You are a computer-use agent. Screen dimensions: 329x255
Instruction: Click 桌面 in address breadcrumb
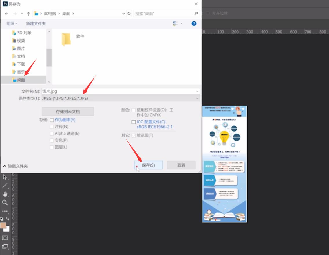click(x=66, y=14)
